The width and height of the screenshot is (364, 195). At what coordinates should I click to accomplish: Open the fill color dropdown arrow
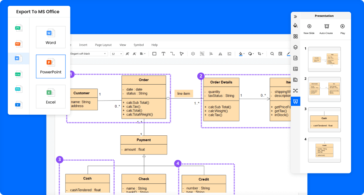pyautogui.click(x=244, y=54)
